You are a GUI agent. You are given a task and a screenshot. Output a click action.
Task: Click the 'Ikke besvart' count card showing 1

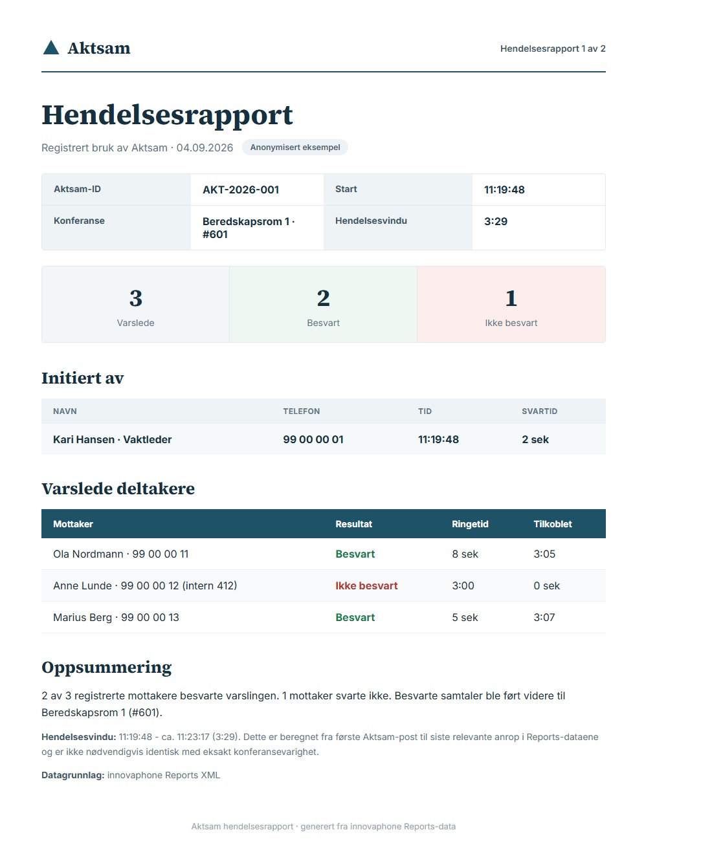(511, 304)
